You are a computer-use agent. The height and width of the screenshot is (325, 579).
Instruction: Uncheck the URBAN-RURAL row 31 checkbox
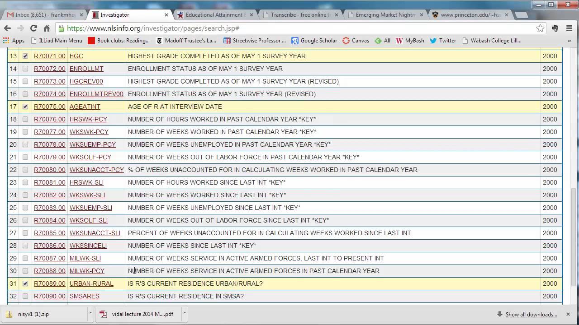coord(25,283)
